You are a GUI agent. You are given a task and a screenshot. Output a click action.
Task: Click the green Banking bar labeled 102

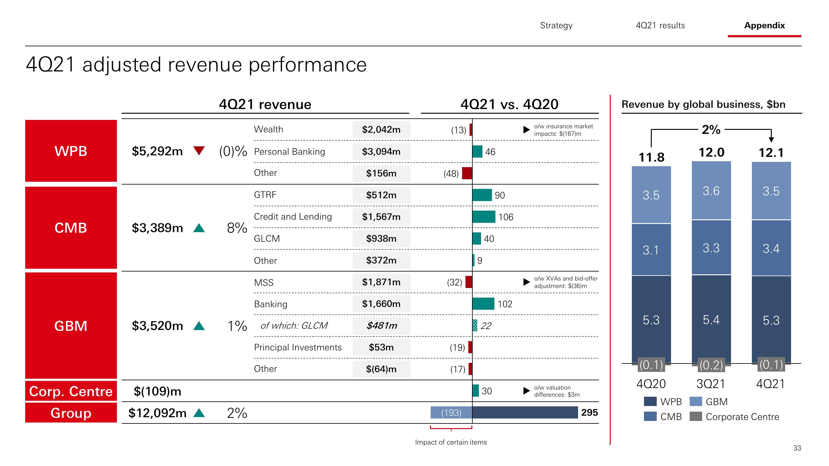coord(483,304)
